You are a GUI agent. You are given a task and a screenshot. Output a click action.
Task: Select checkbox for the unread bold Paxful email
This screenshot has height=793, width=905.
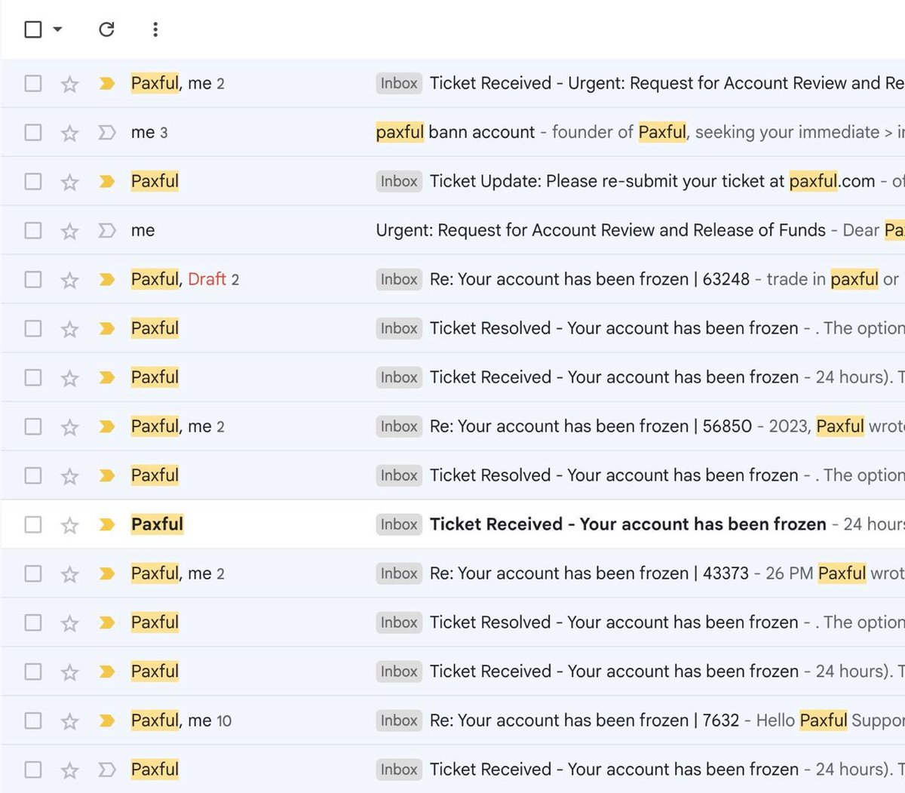33,524
